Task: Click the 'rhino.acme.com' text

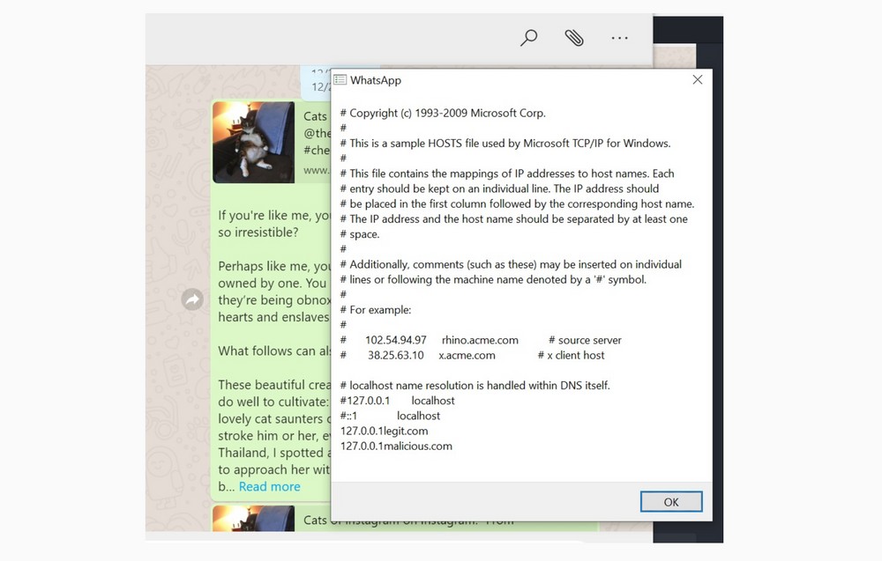Action: (x=480, y=340)
